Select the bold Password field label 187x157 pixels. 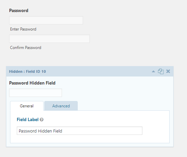19,10
